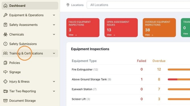Click the Fire Extinguisher overdue progress bar
Screen dimensions: 190x106
179,69
